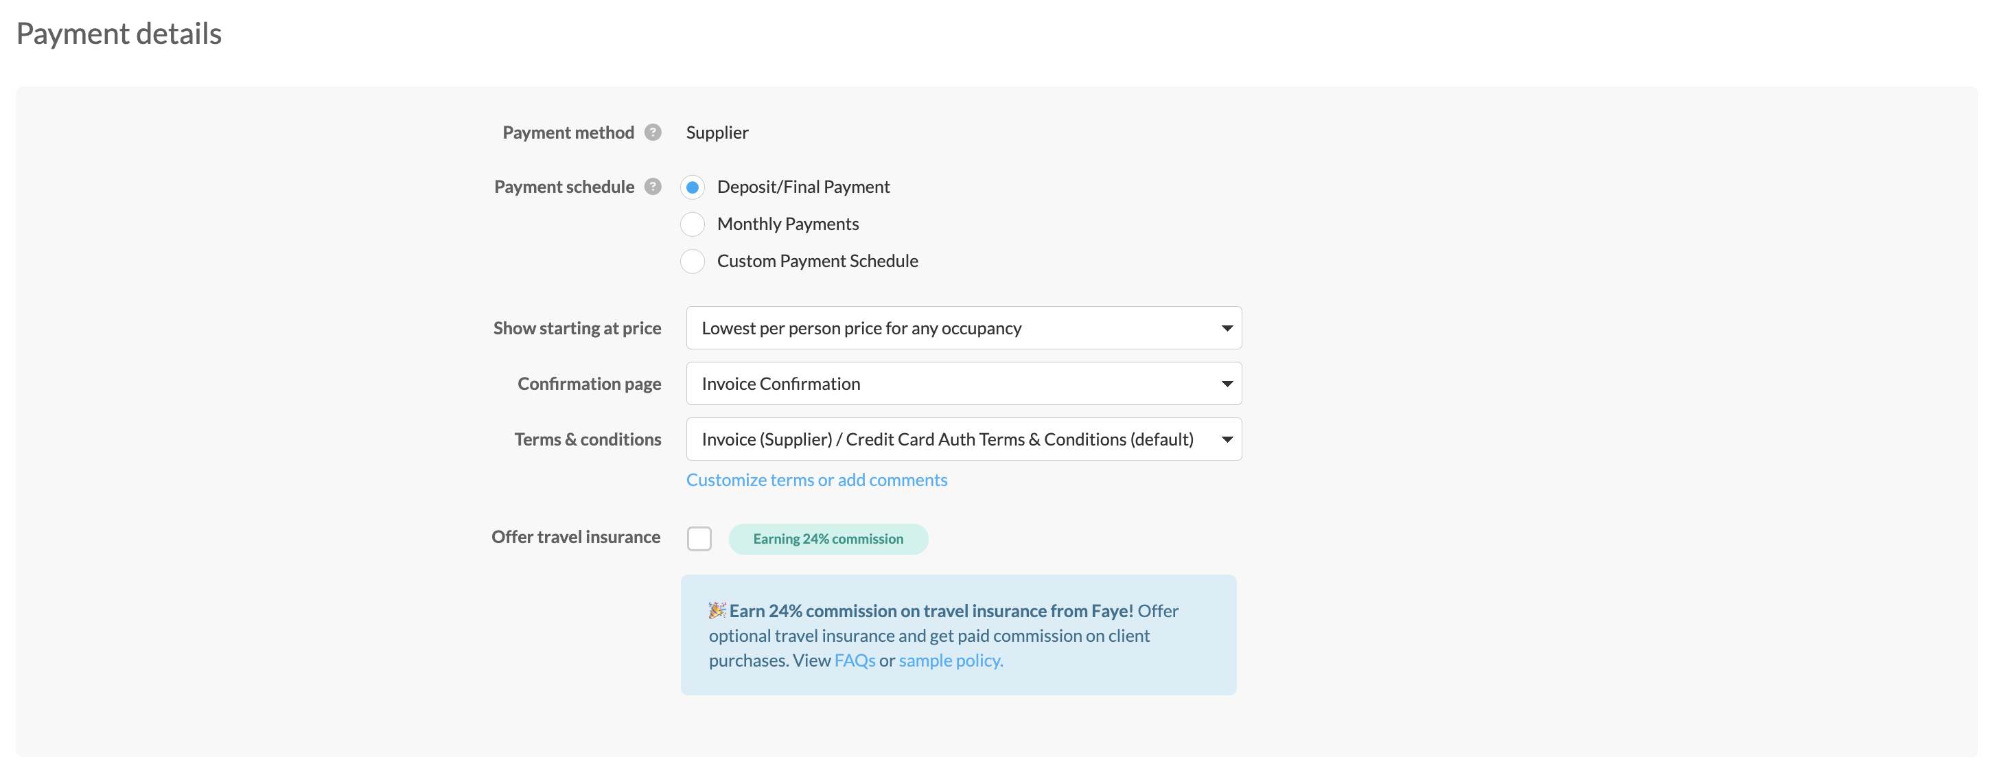Viewport: 1996px width, 773px height.
Task: Choose Monthly Payments radio option
Action: (x=693, y=225)
